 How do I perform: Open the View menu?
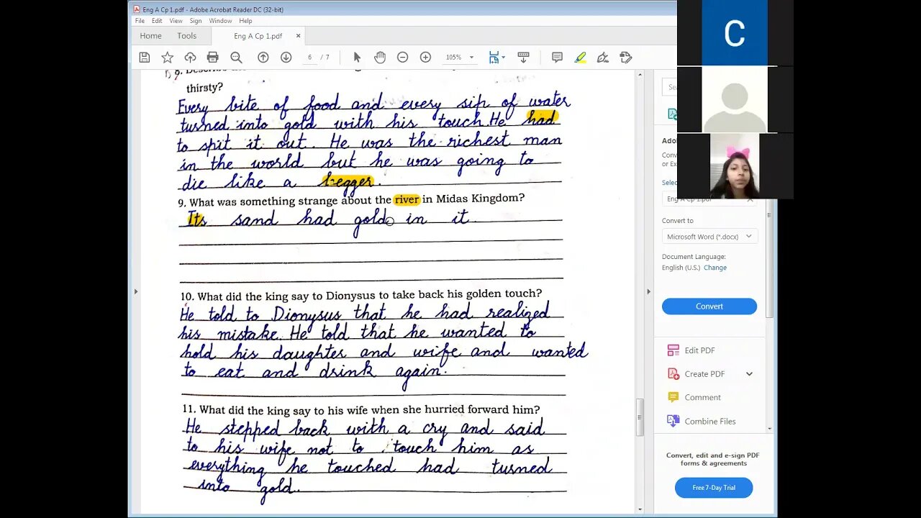click(176, 21)
